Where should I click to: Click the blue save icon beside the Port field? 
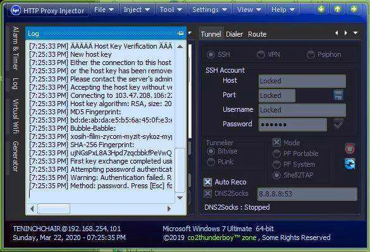click(338, 95)
